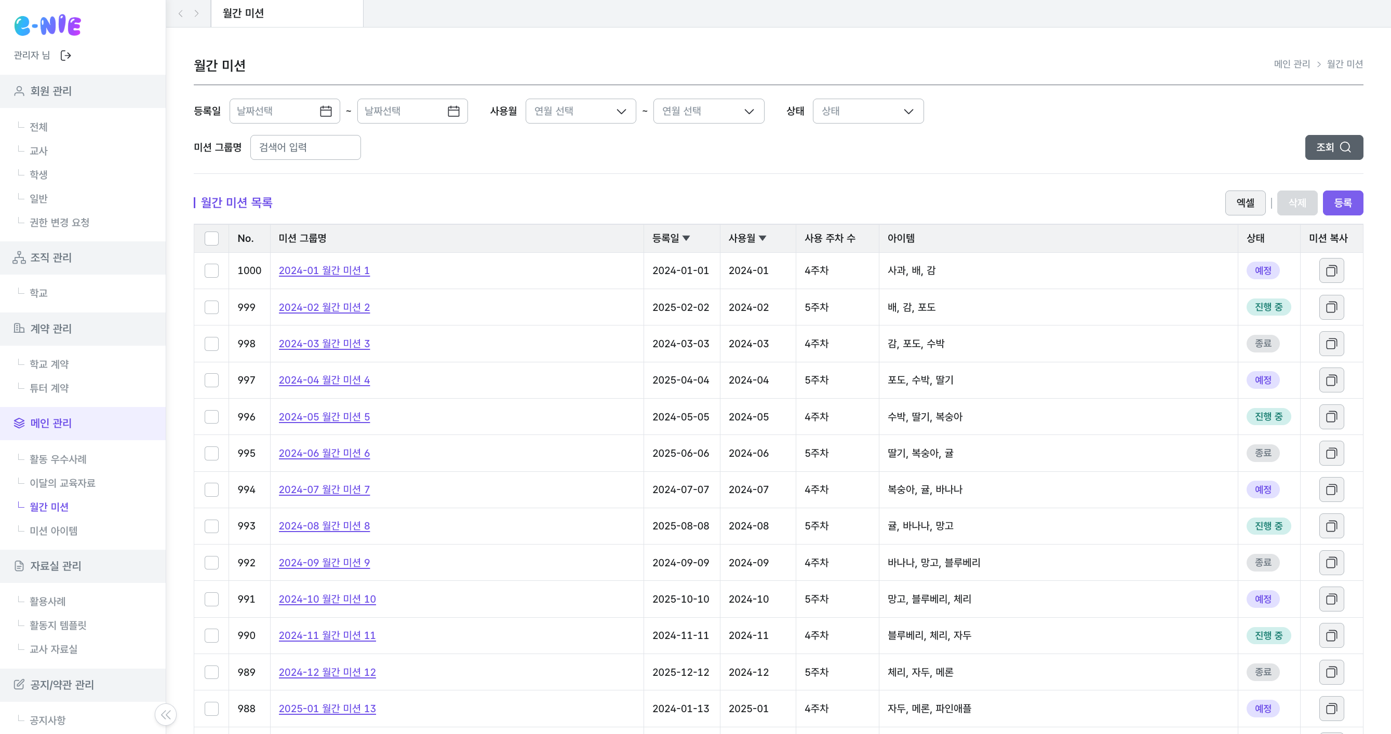
Task: Click the back arrow in the tab bar
Action: pos(181,13)
